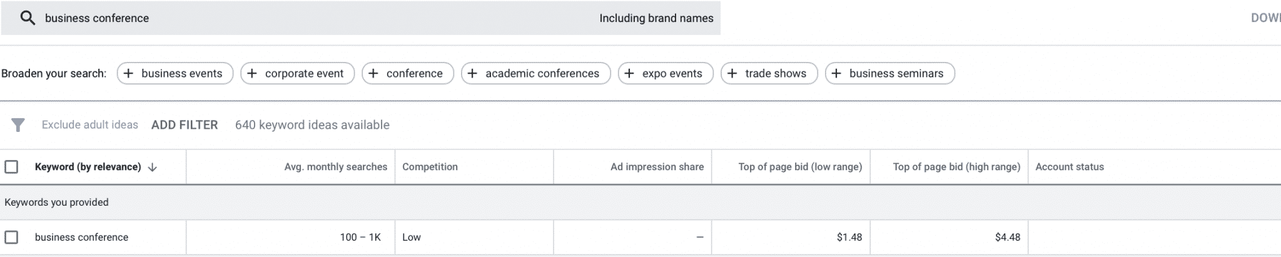Click sort arrow beside Keyword (by relevance)
This screenshot has width=1281, height=257.
[x=152, y=168]
